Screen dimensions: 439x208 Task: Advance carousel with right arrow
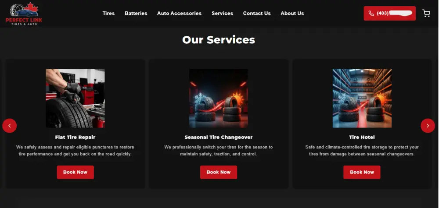[x=428, y=126]
